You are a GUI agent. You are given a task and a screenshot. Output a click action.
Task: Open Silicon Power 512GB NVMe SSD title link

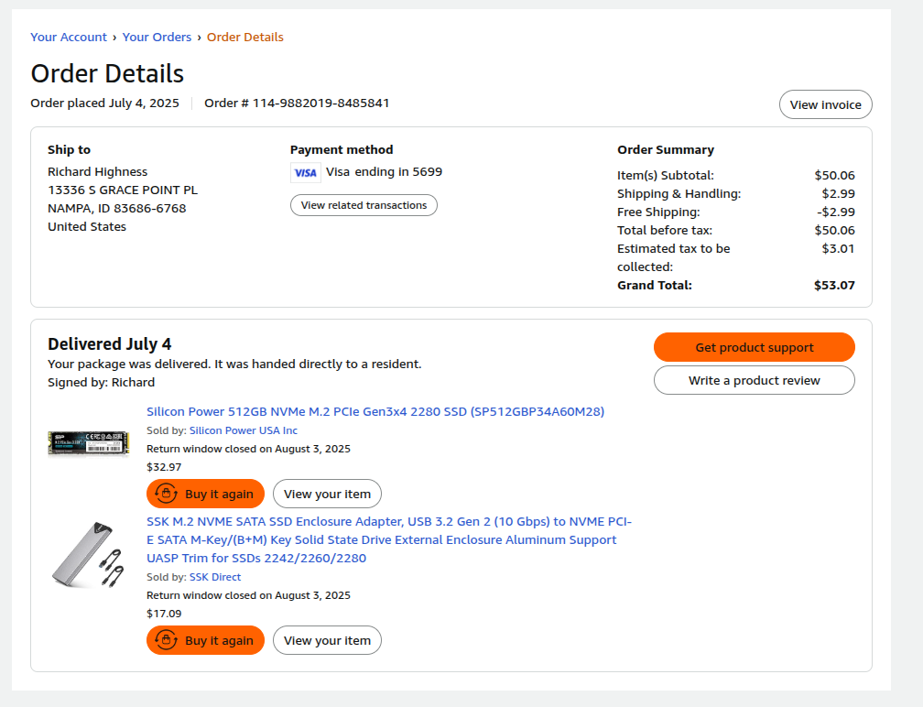click(x=375, y=411)
